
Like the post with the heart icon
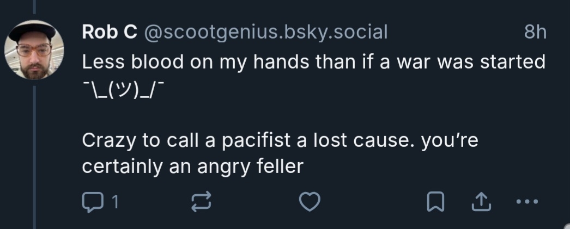point(311,202)
